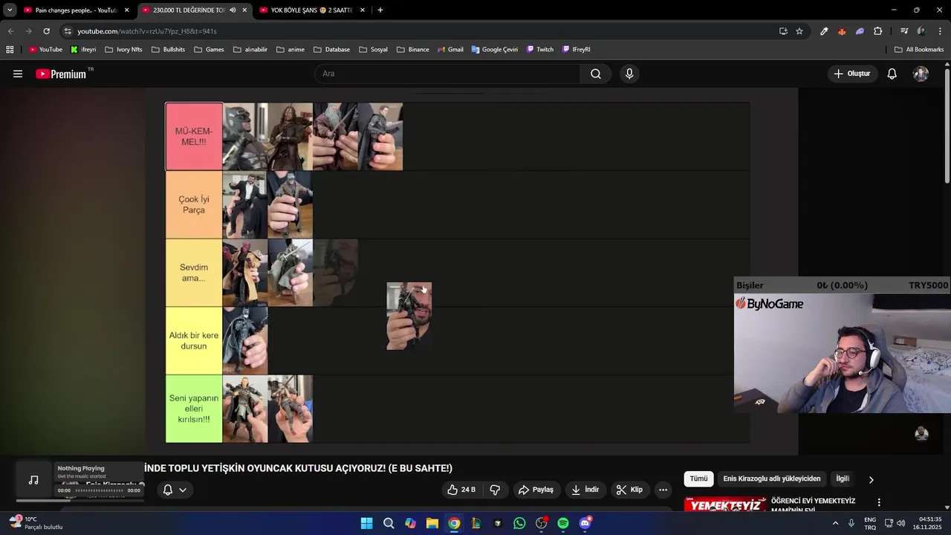951x535 pixels.
Task: Open the tab search dropdown
Action: tap(10, 10)
